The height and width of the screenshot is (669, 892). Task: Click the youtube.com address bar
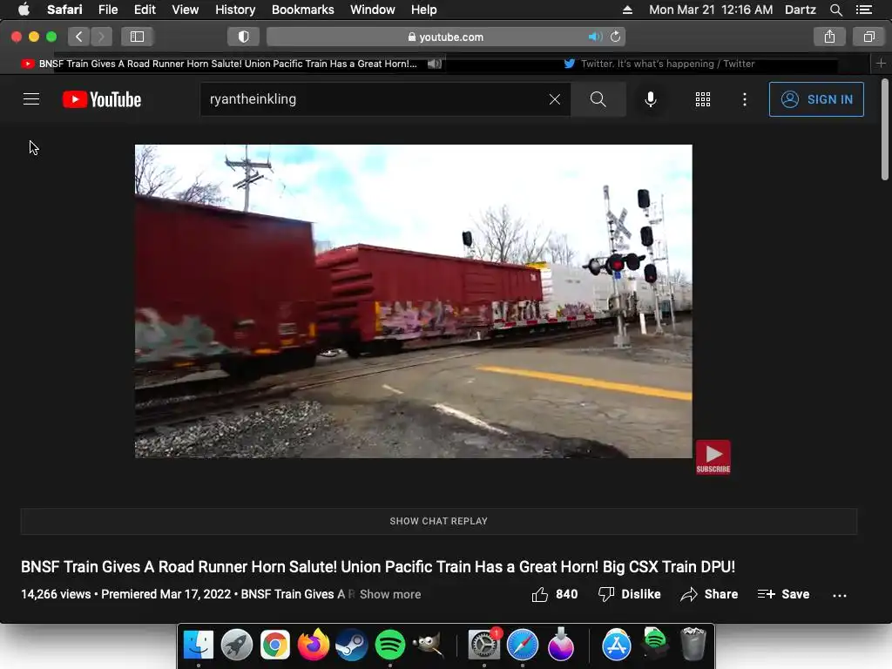[446, 37]
